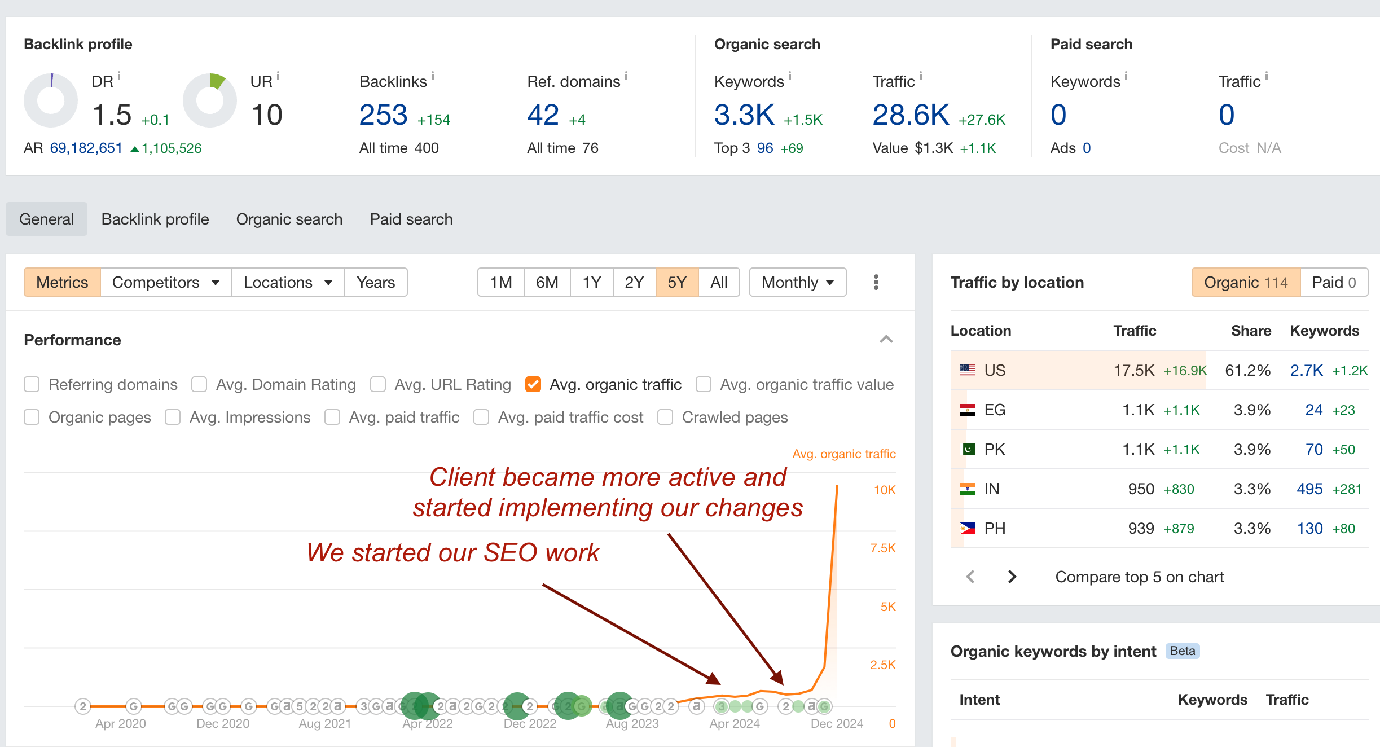
Task: Enable Avg. paid traffic cost checkbox
Action: [x=481, y=418]
